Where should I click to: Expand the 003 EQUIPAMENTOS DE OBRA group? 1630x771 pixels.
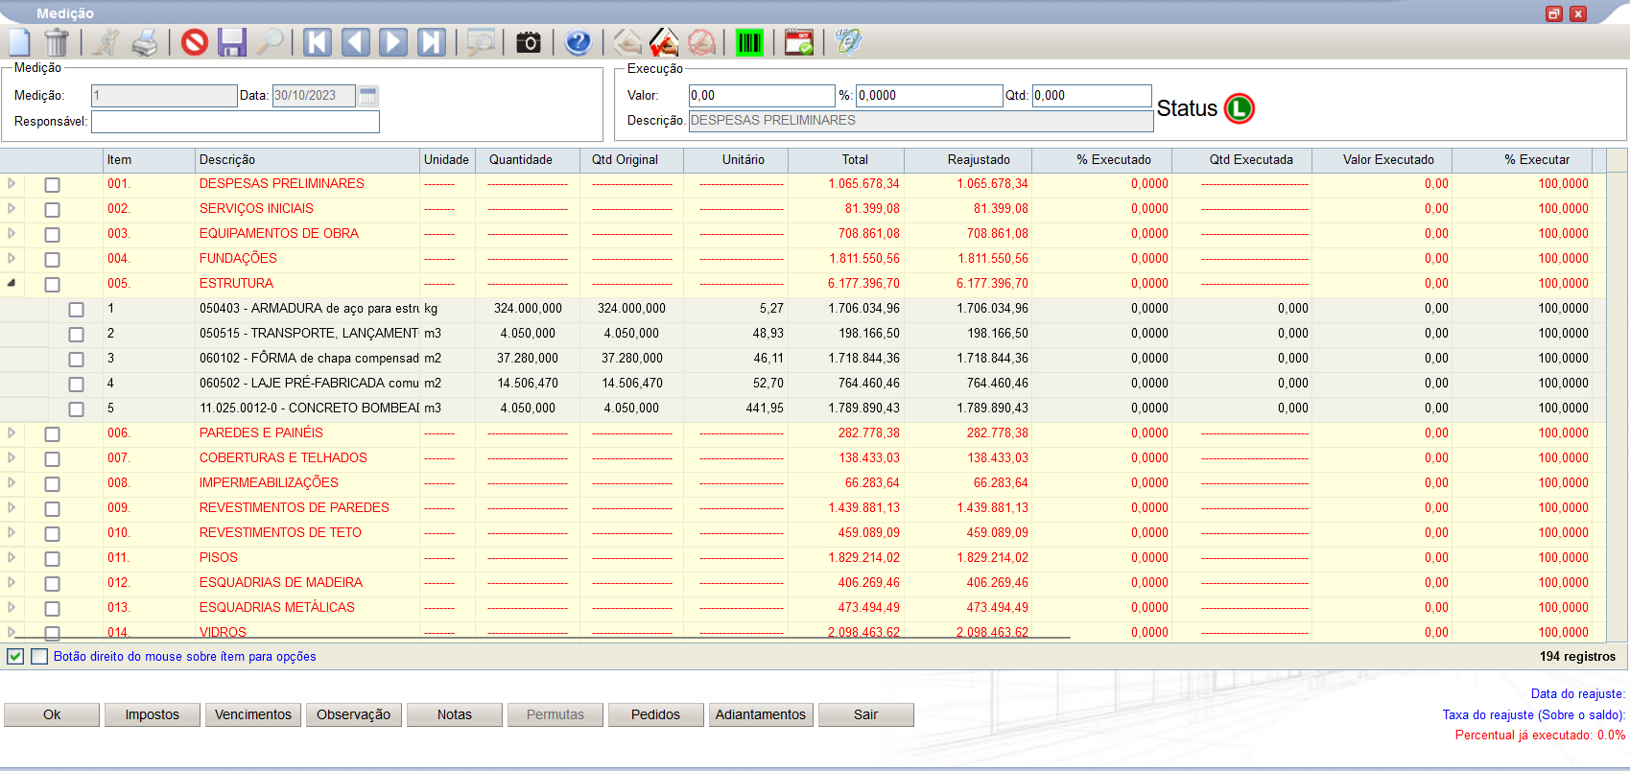(x=12, y=233)
